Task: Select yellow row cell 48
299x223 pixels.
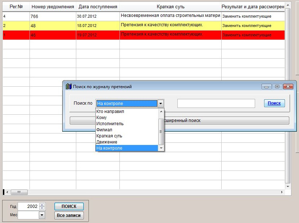Action: click(x=53, y=26)
